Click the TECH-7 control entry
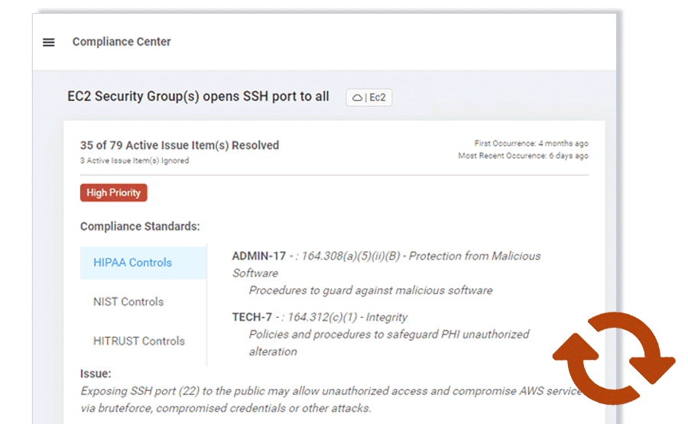 [x=252, y=317]
